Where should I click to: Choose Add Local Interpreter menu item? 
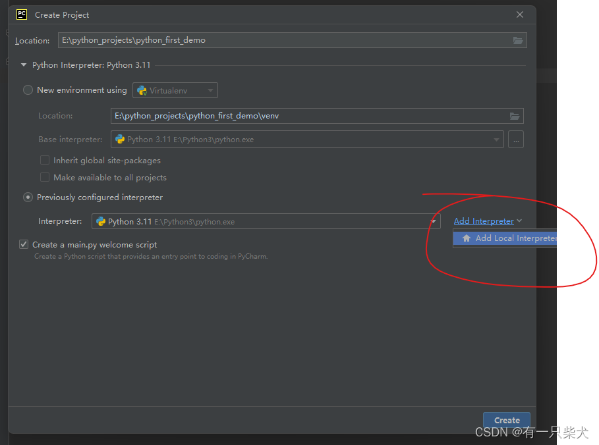pyautogui.click(x=505, y=238)
